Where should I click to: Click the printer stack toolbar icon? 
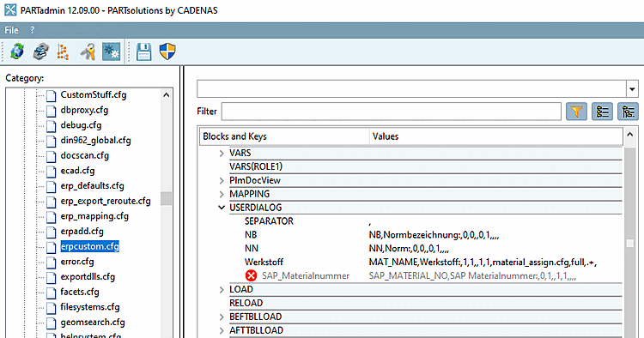pos(40,52)
